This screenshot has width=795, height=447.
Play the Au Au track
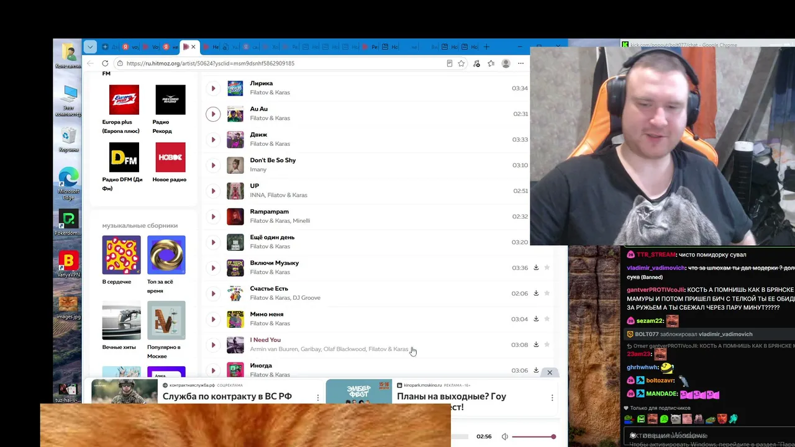pos(213,114)
